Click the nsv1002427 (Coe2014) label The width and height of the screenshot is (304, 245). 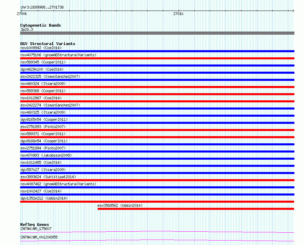coord(41,191)
